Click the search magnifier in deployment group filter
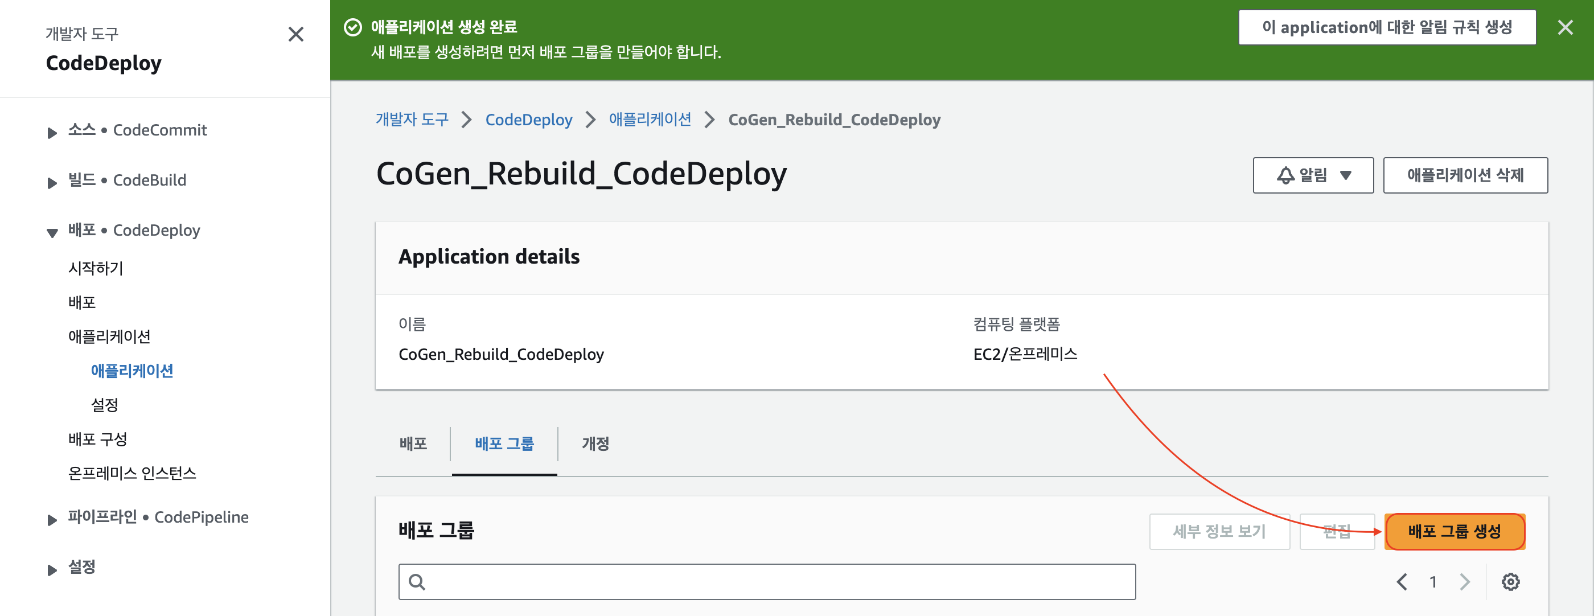The height and width of the screenshot is (616, 1594). pyautogui.click(x=417, y=581)
